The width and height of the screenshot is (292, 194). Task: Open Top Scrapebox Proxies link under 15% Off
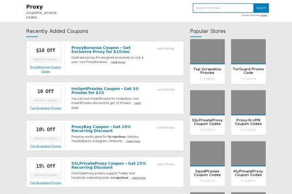[x=46, y=183]
